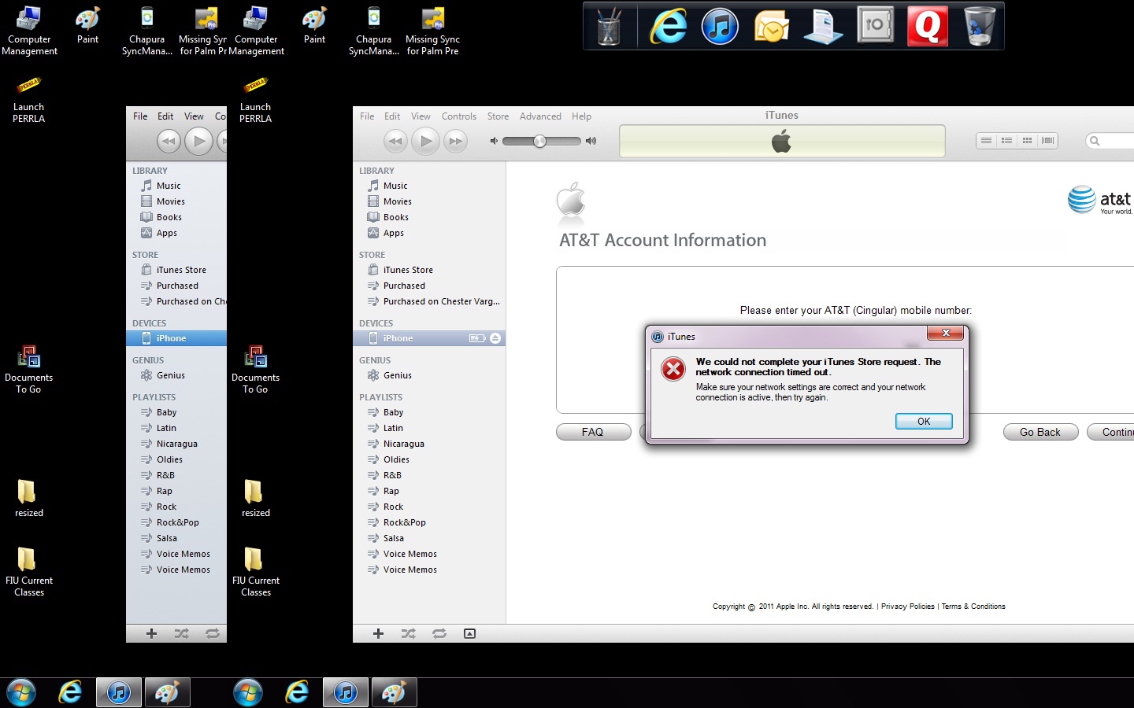Click the Go Back button

[1040, 432]
